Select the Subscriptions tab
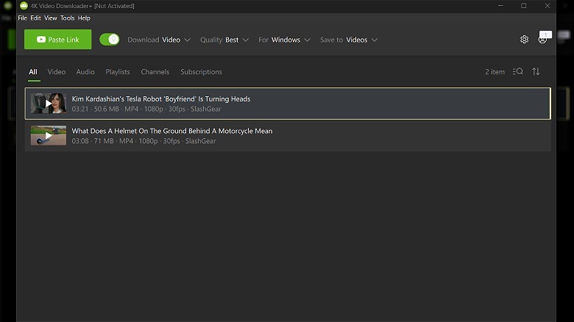The height and width of the screenshot is (322, 574). (x=201, y=72)
